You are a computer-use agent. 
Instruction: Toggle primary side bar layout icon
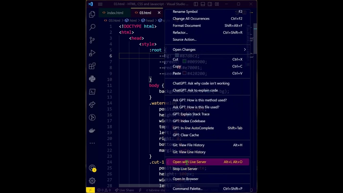tap(196, 4)
